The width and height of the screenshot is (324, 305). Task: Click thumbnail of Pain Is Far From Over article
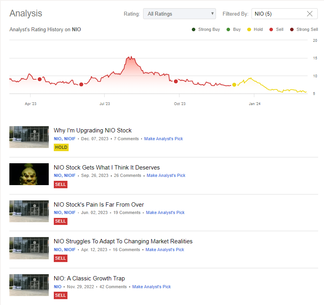(x=29, y=211)
